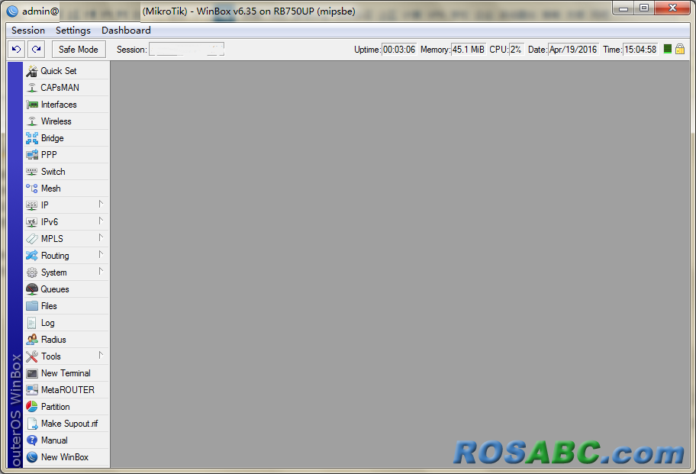Open a New Terminal
Image resolution: width=696 pixels, height=474 pixels.
click(66, 373)
